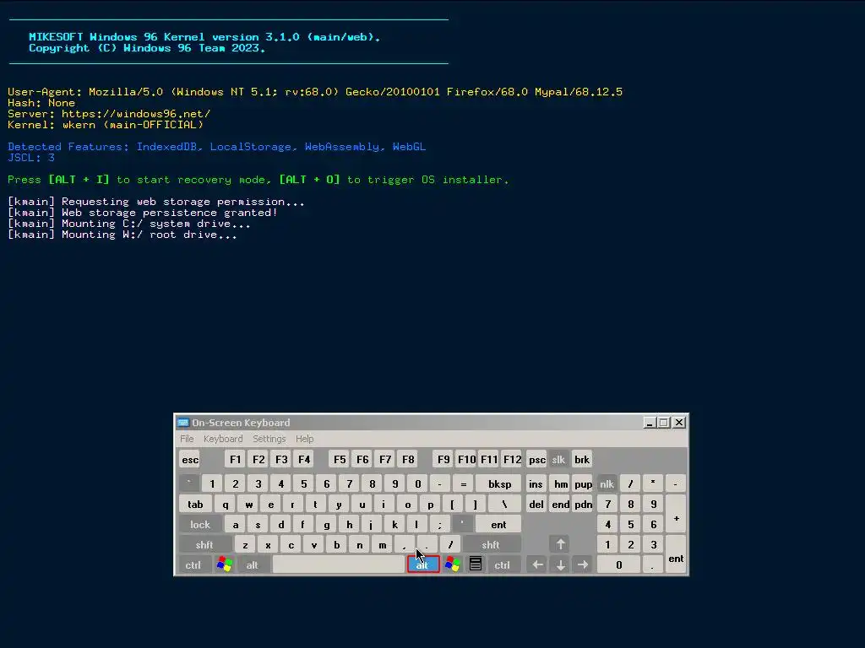
Task: Click the 'Mounting W:/ root drive...' log line
Action: [x=122, y=235]
